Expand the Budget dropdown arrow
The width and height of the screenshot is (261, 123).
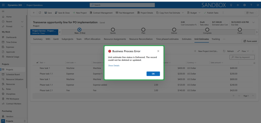(199, 13)
